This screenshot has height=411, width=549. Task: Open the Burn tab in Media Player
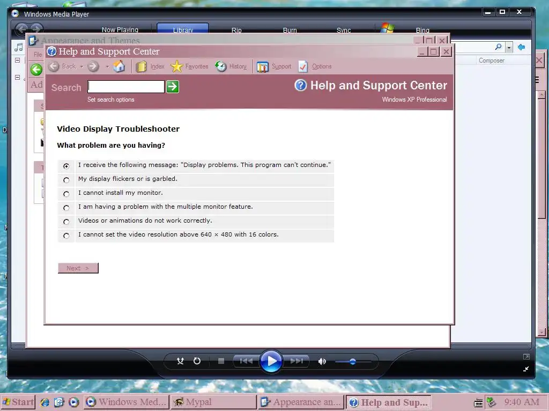point(290,30)
